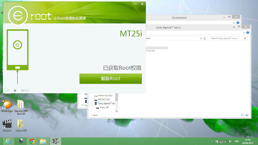Click the eRoot taskbar icon

[56, 141]
